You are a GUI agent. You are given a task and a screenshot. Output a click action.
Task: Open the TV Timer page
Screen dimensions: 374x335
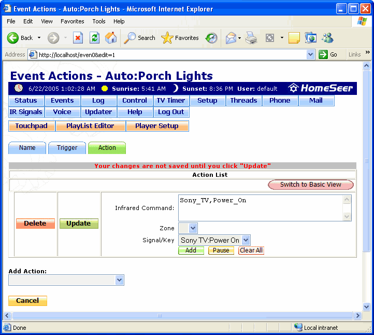pyautogui.click(x=171, y=101)
